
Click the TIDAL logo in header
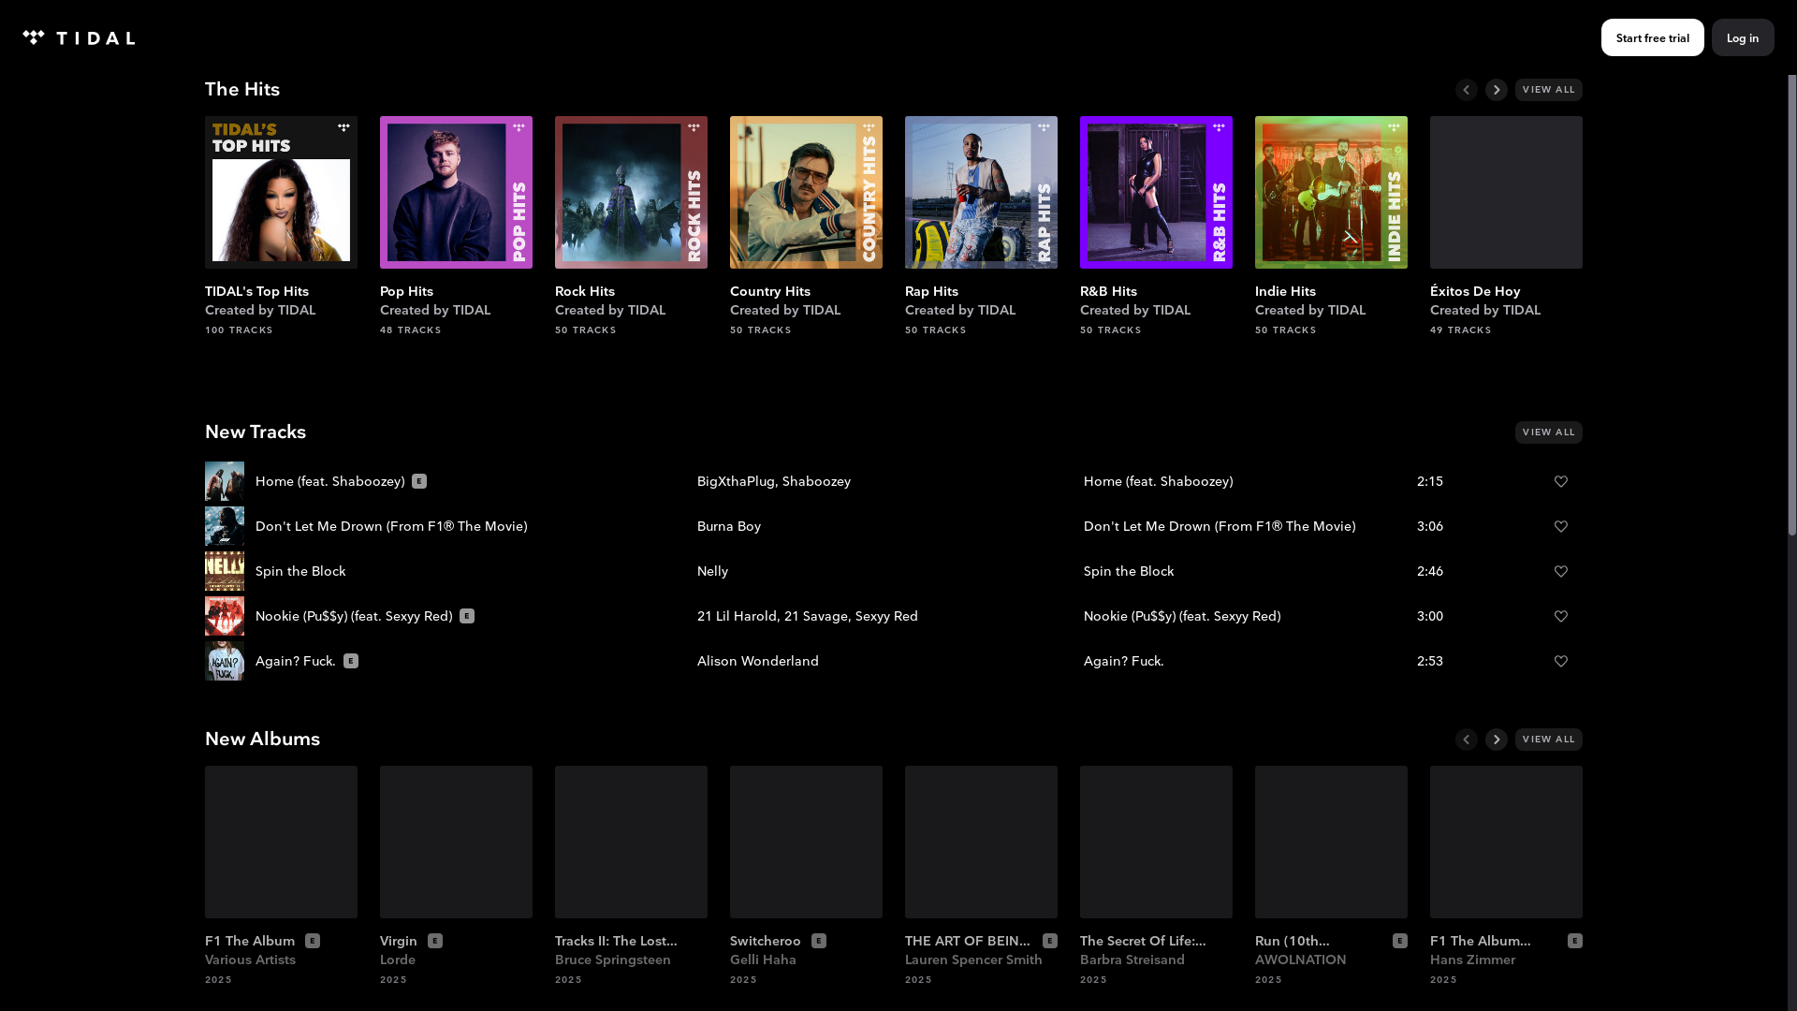pyautogui.click(x=79, y=37)
